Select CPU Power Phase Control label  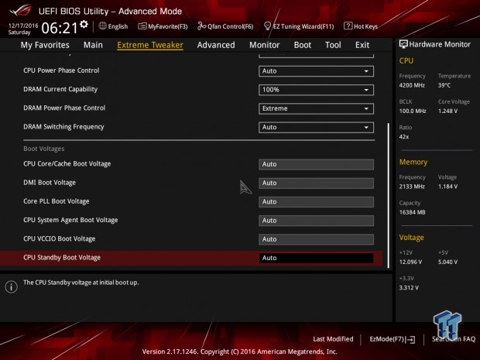click(x=61, y=70)
